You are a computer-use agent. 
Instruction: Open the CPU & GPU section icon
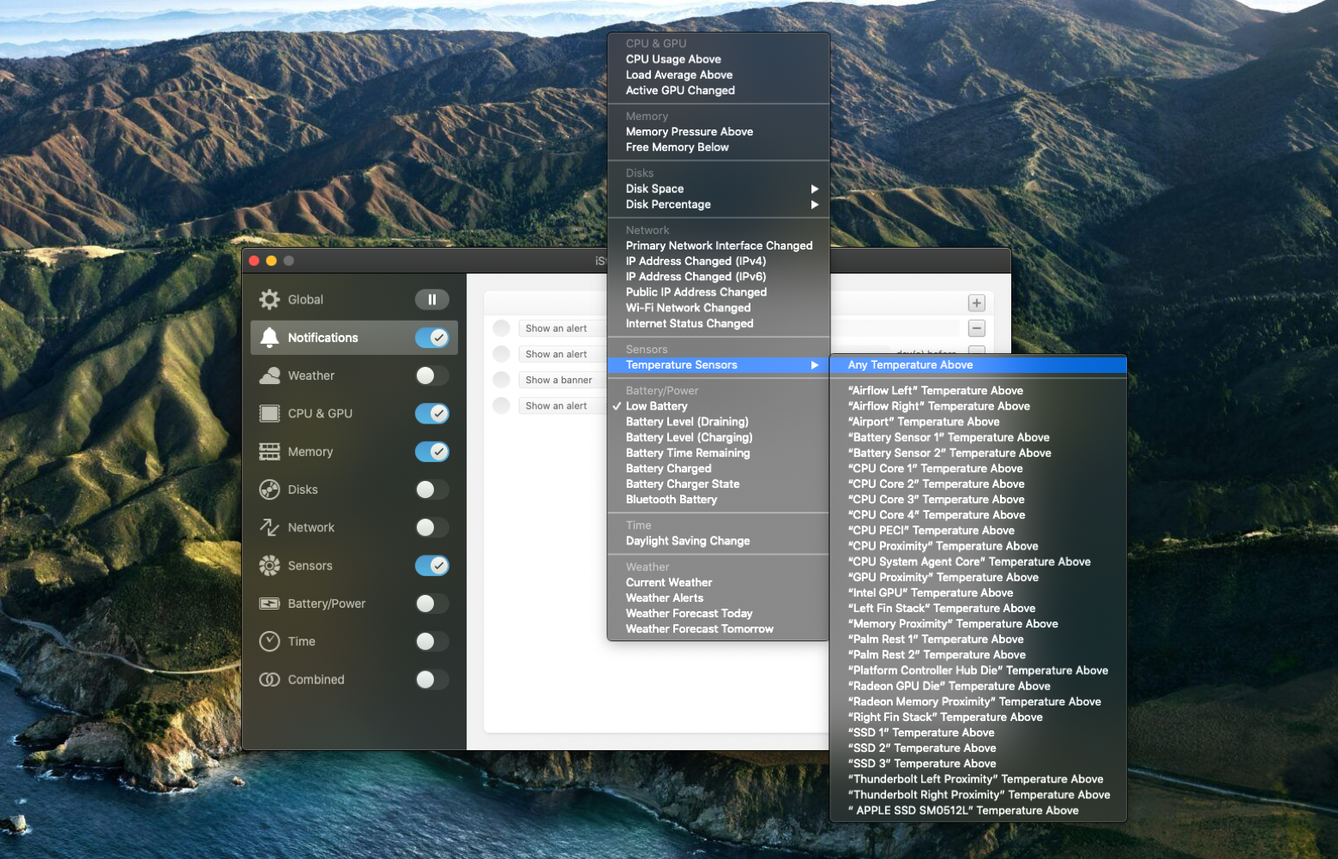click(269, 413)
